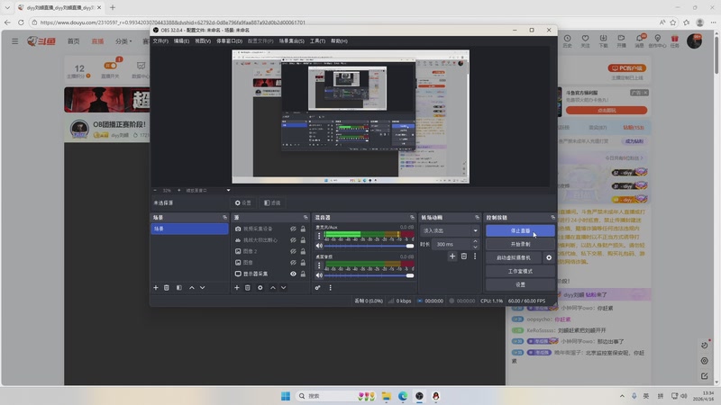Move source down in Sources panel

[x=283, y=287]
